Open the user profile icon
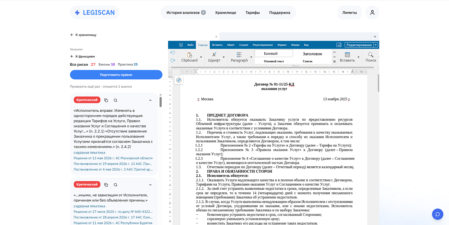The height and width of the screenshot is (225, 449). coord(372,13)
